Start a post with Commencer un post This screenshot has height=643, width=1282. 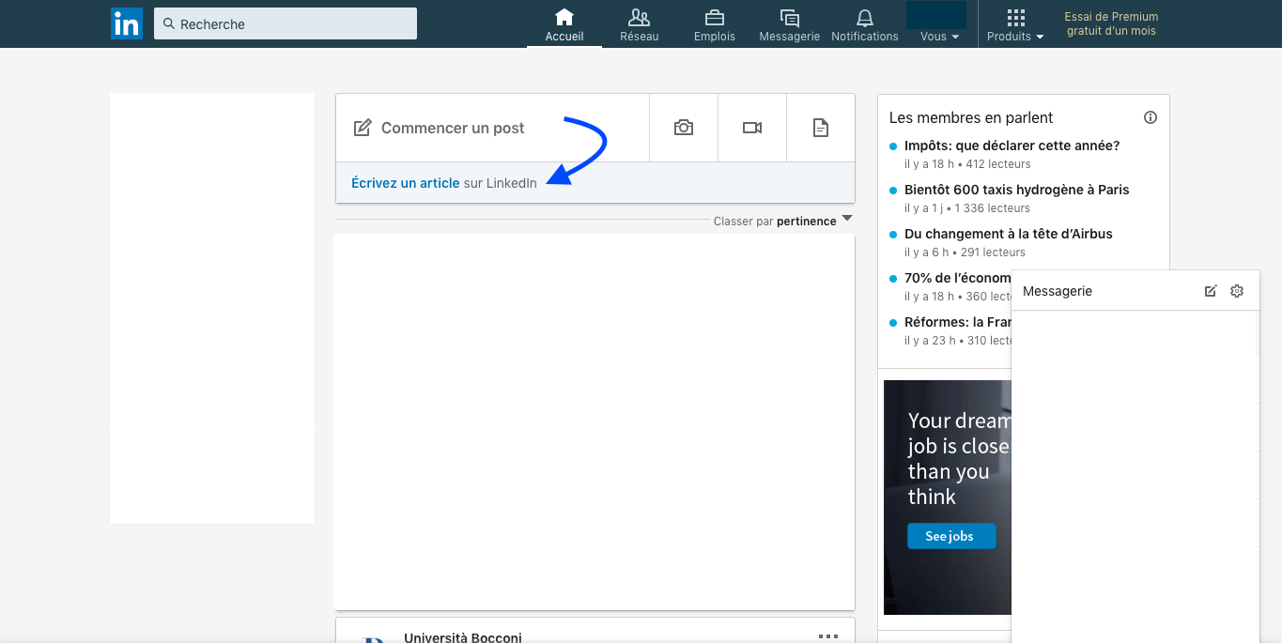(453, 128)
